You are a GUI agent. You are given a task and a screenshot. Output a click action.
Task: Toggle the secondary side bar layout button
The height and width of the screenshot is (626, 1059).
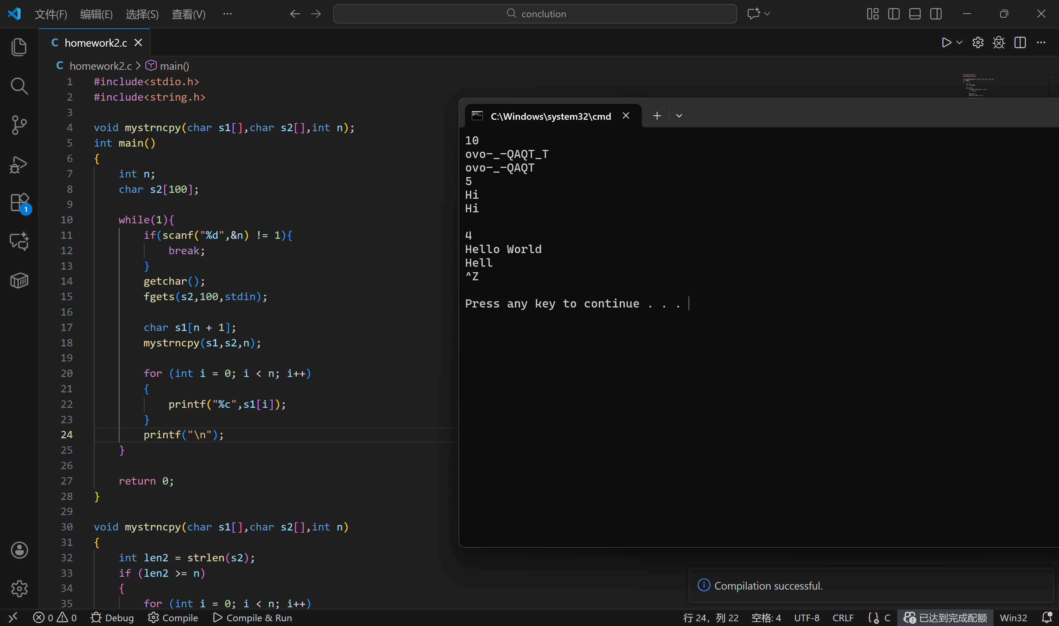click(936, 14)
